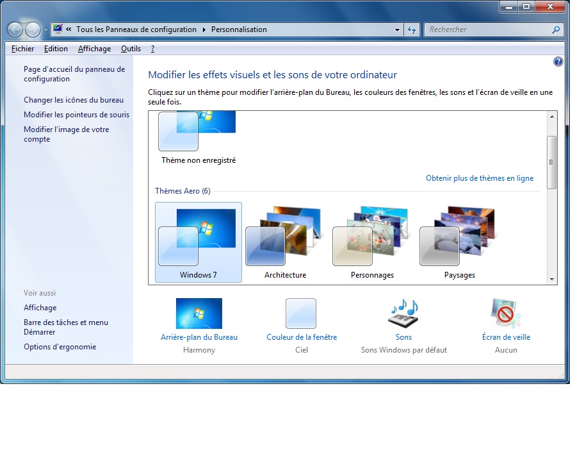The width and height of the screenshot is (575, 468).
Task: Open Changer les icônes du bureau
Action: [74, 100]
